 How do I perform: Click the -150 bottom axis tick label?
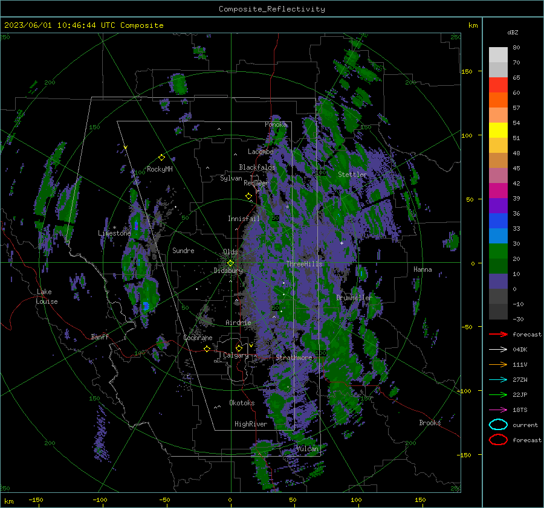(36, 500)
